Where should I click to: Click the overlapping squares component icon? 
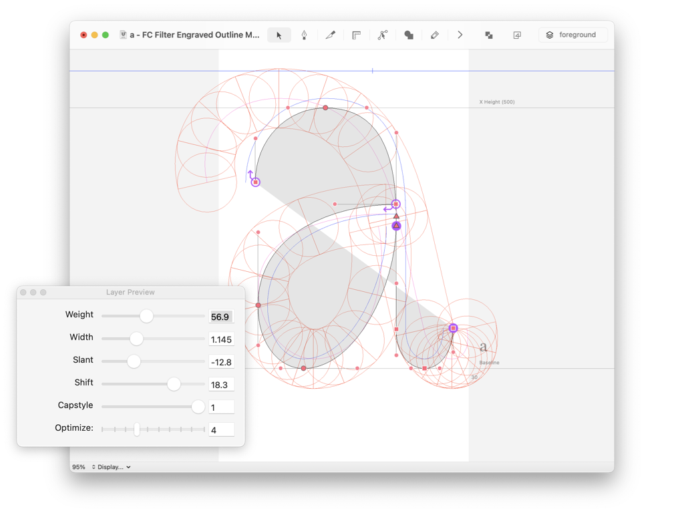489,35
